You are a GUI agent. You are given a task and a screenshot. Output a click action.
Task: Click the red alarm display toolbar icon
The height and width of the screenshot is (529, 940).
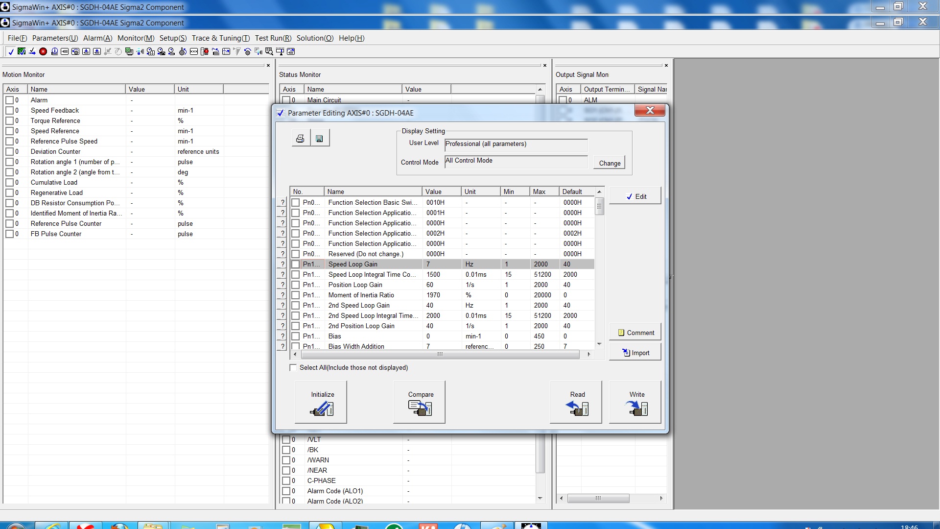(x=43, y=51)
